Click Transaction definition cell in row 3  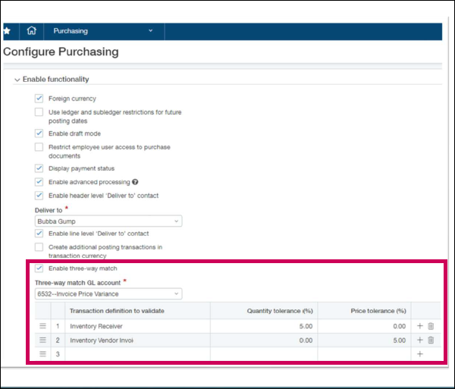pos(137,354)
